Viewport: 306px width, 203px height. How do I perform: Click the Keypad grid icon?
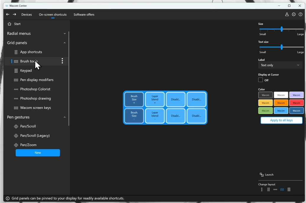(16, 71)
